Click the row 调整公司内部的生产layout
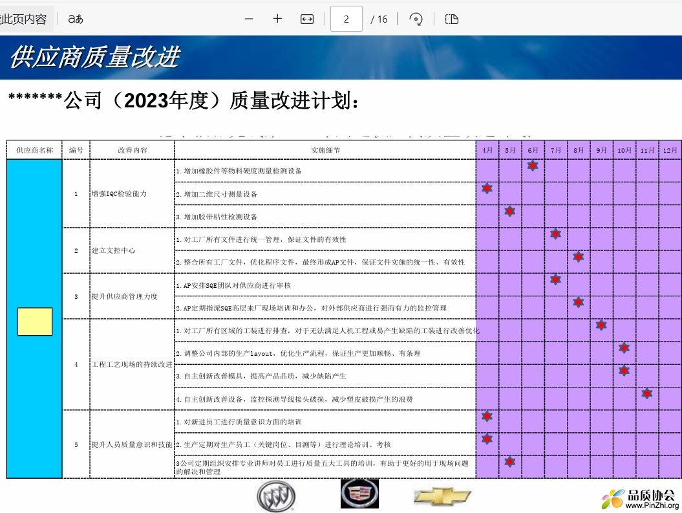The image size is (682, 513). (325, 353)
